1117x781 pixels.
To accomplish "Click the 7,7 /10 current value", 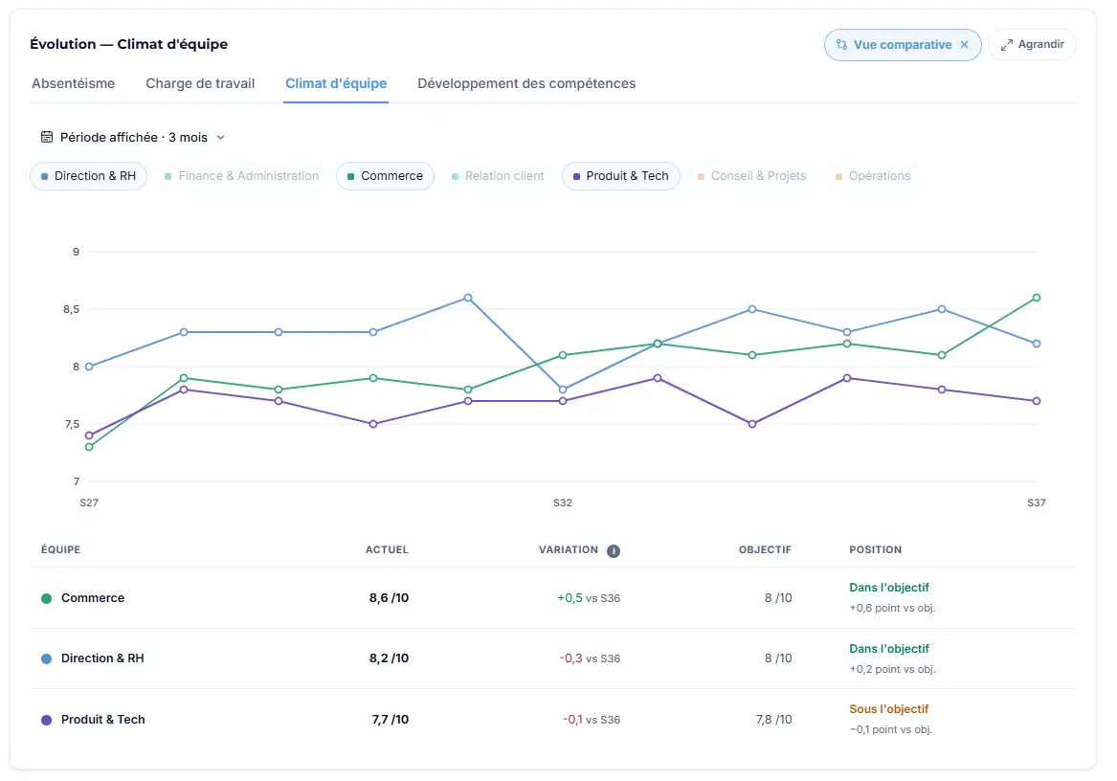I will (391, 720).
